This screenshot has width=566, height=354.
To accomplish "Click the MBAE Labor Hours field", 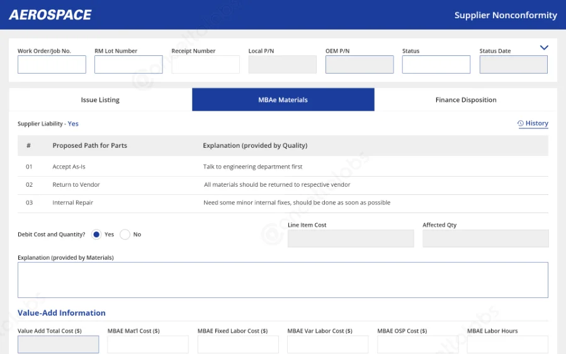I will (x=507, y=345).
